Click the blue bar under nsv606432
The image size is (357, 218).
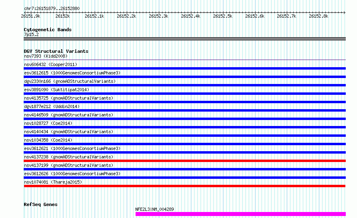point(185,68)
